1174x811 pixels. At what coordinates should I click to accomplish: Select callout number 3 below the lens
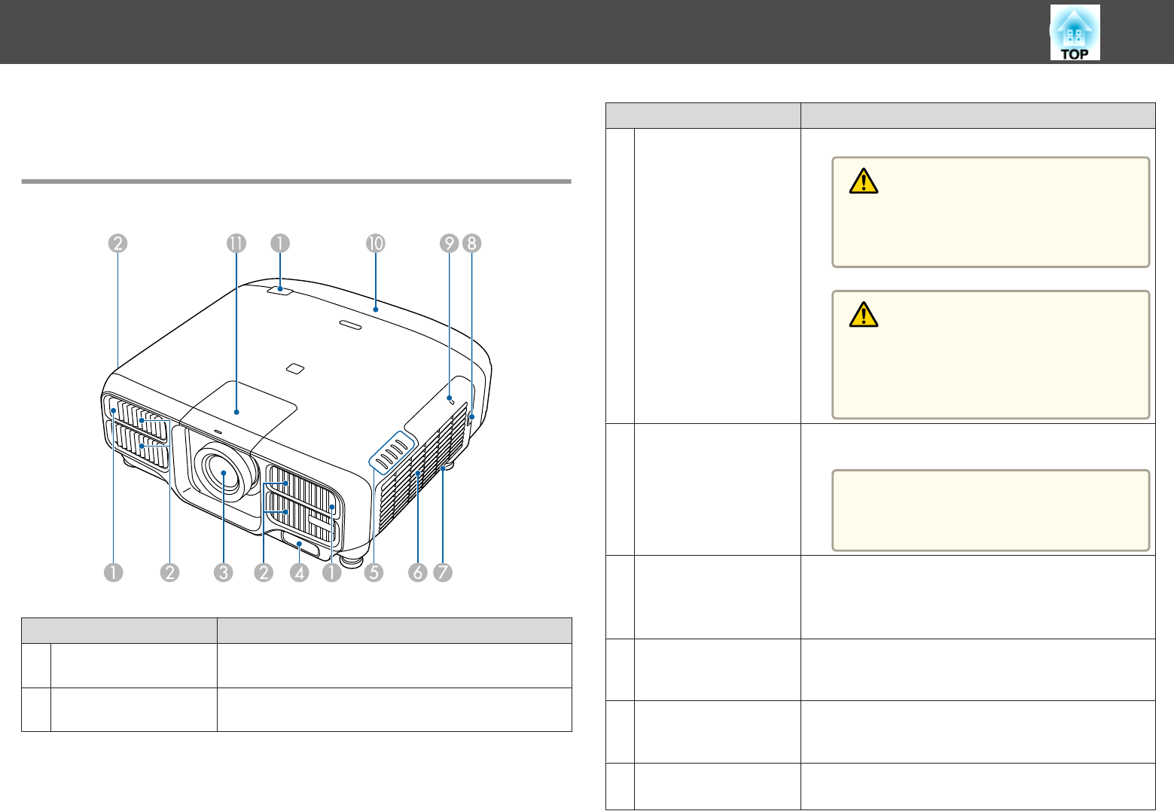224,572
